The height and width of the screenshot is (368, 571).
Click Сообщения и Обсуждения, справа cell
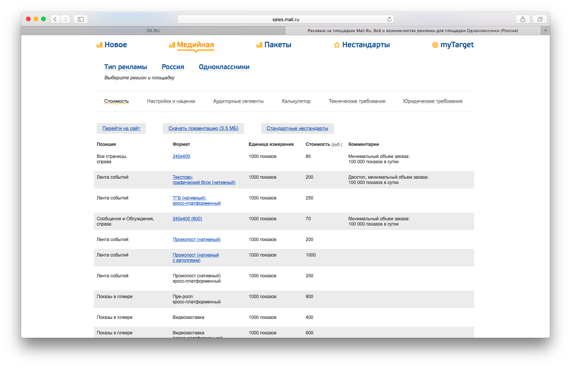click(x=125, y=221)
